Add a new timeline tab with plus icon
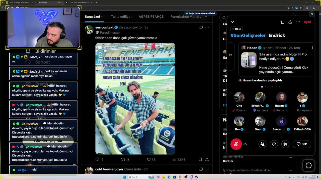 click(206, 17)
